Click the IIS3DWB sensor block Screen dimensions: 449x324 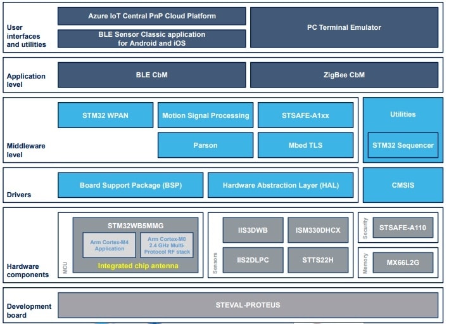(251, 230)
